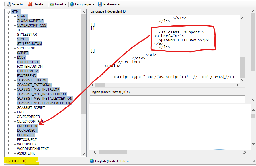Screen dimensions: 256x166
Task: Select STYLESEND in the tree
Action: pyautogui.click(x=26, y=48)
